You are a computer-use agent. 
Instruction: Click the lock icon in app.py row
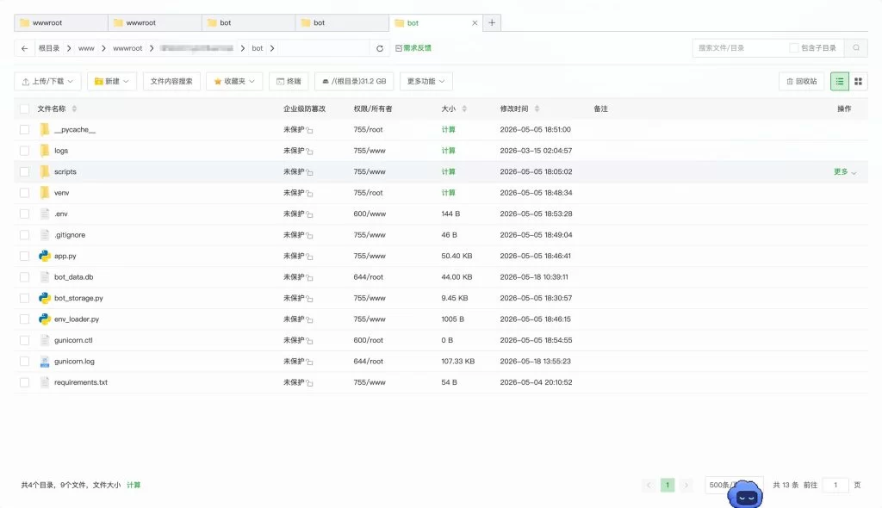(309, 257)
